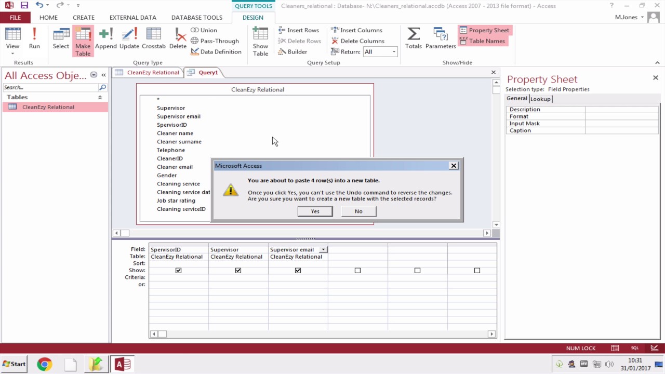Click in the navigation pane Search box
665x374 pixels.
51,87
